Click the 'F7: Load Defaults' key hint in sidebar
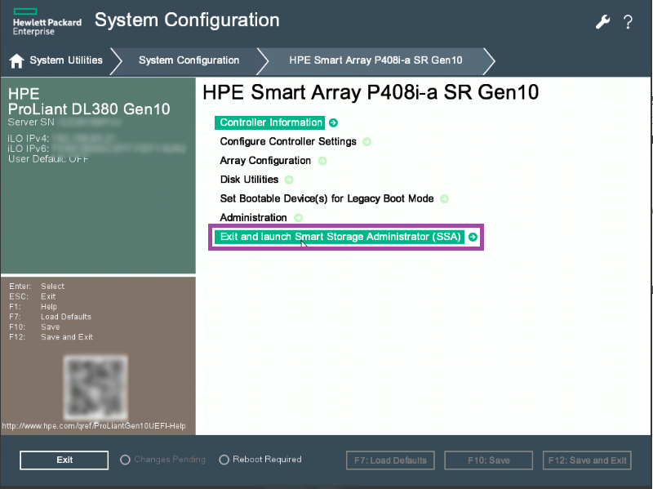 [x=50, y=317]
